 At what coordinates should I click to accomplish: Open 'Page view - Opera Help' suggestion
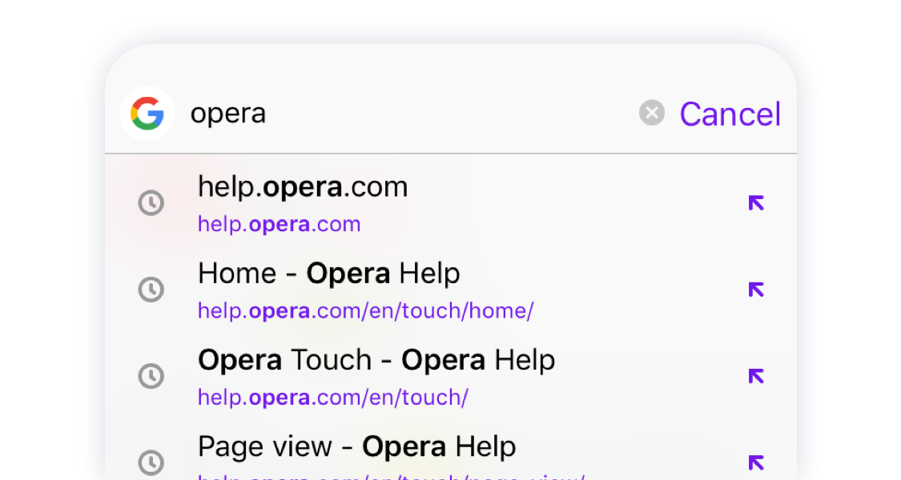click(356, 446)
